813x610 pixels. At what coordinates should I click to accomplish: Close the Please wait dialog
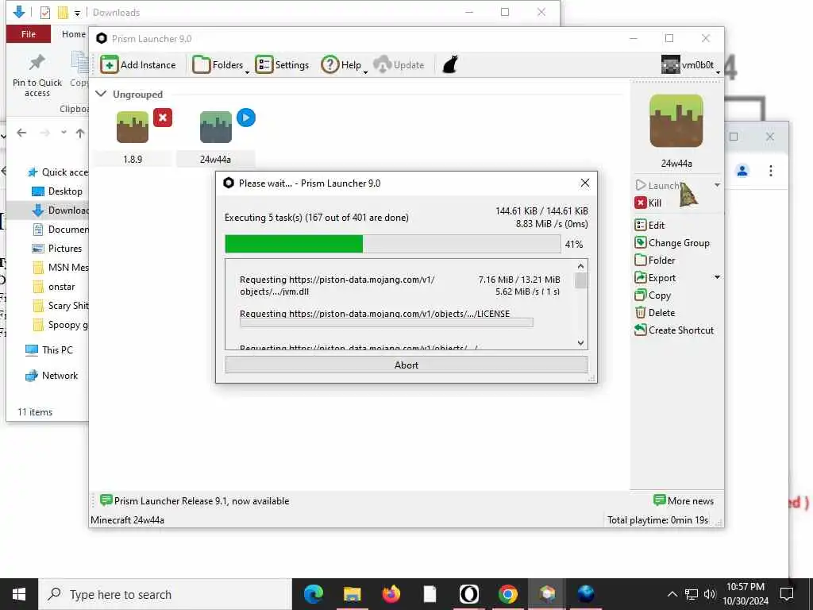pyautogui.click(x=585, y=183)
